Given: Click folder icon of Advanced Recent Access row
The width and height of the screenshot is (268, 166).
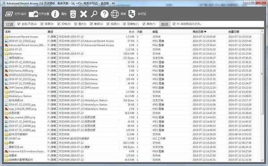Looking at the screenshot, I should pyautogui.click(x=7, y=37).
